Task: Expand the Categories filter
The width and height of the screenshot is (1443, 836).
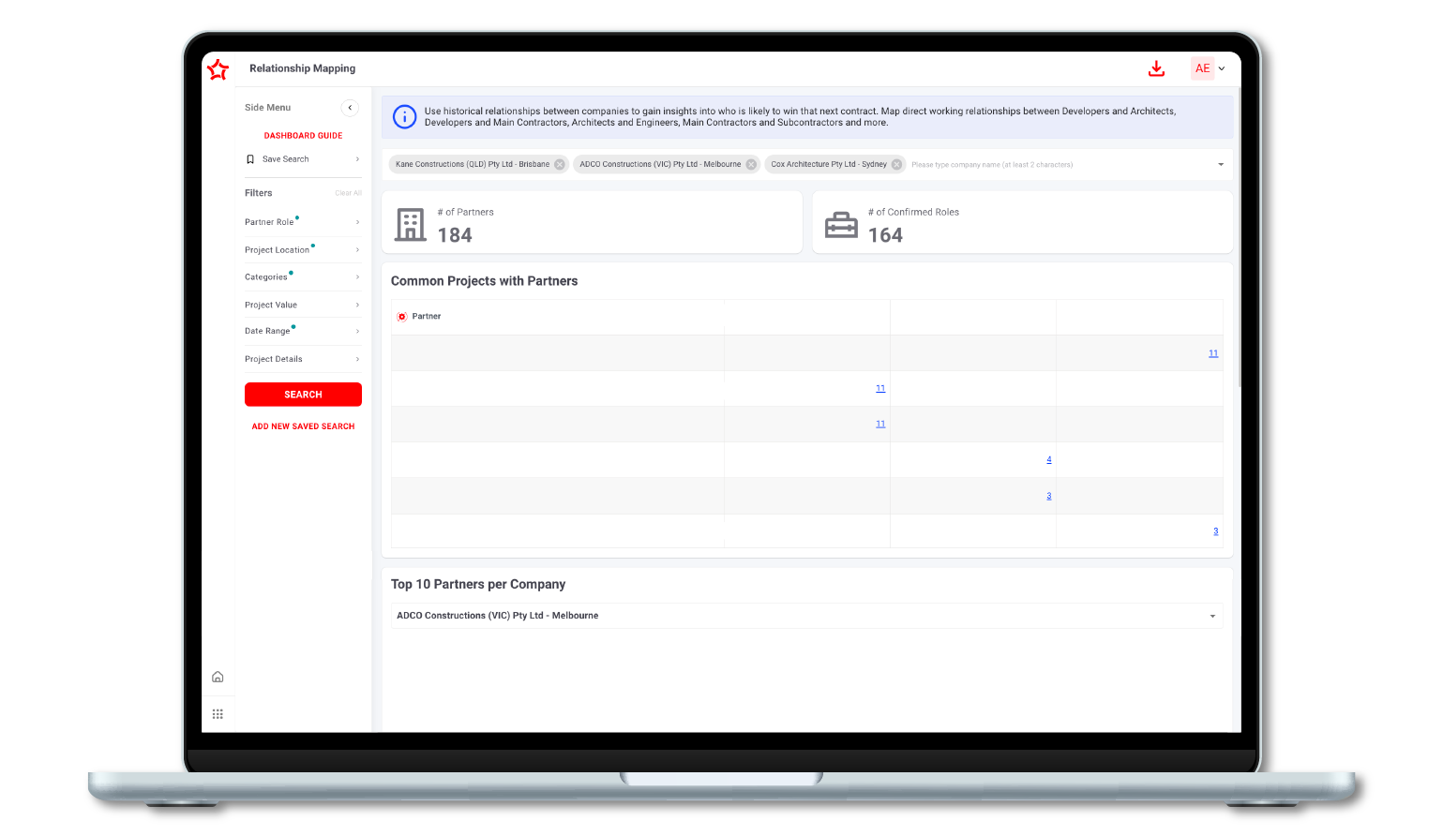Action: pyautogui.click(x=302, y=277)
